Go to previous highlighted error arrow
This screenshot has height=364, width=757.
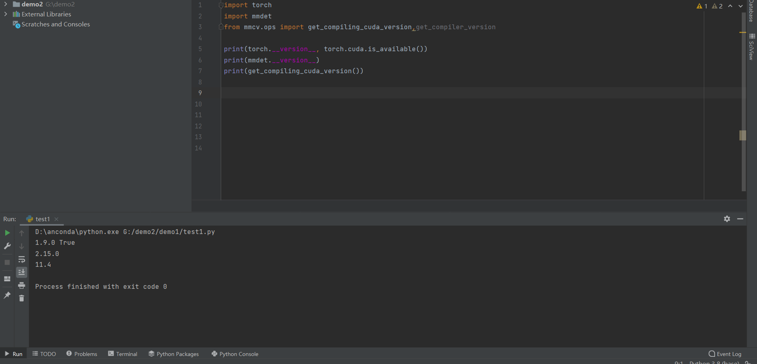coord(730,6)
